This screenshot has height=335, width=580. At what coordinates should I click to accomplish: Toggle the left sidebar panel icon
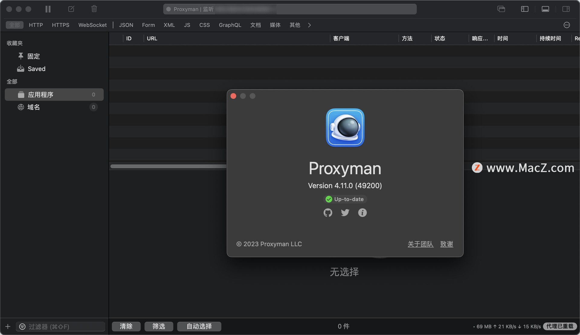(525, 9)
